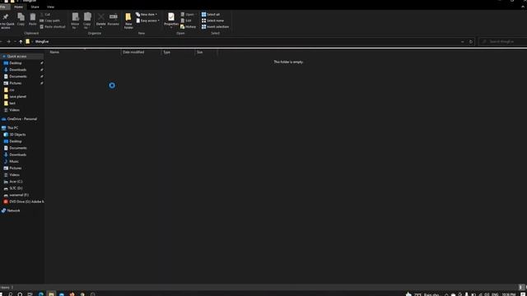This screenshot has height=296, width=527.
Task: Select 3D Objects under This PC
Action: click(x=17, y=135)
